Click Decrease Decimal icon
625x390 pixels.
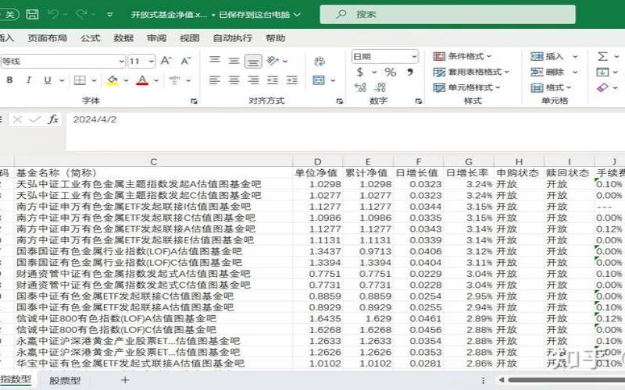click(380, 87)
